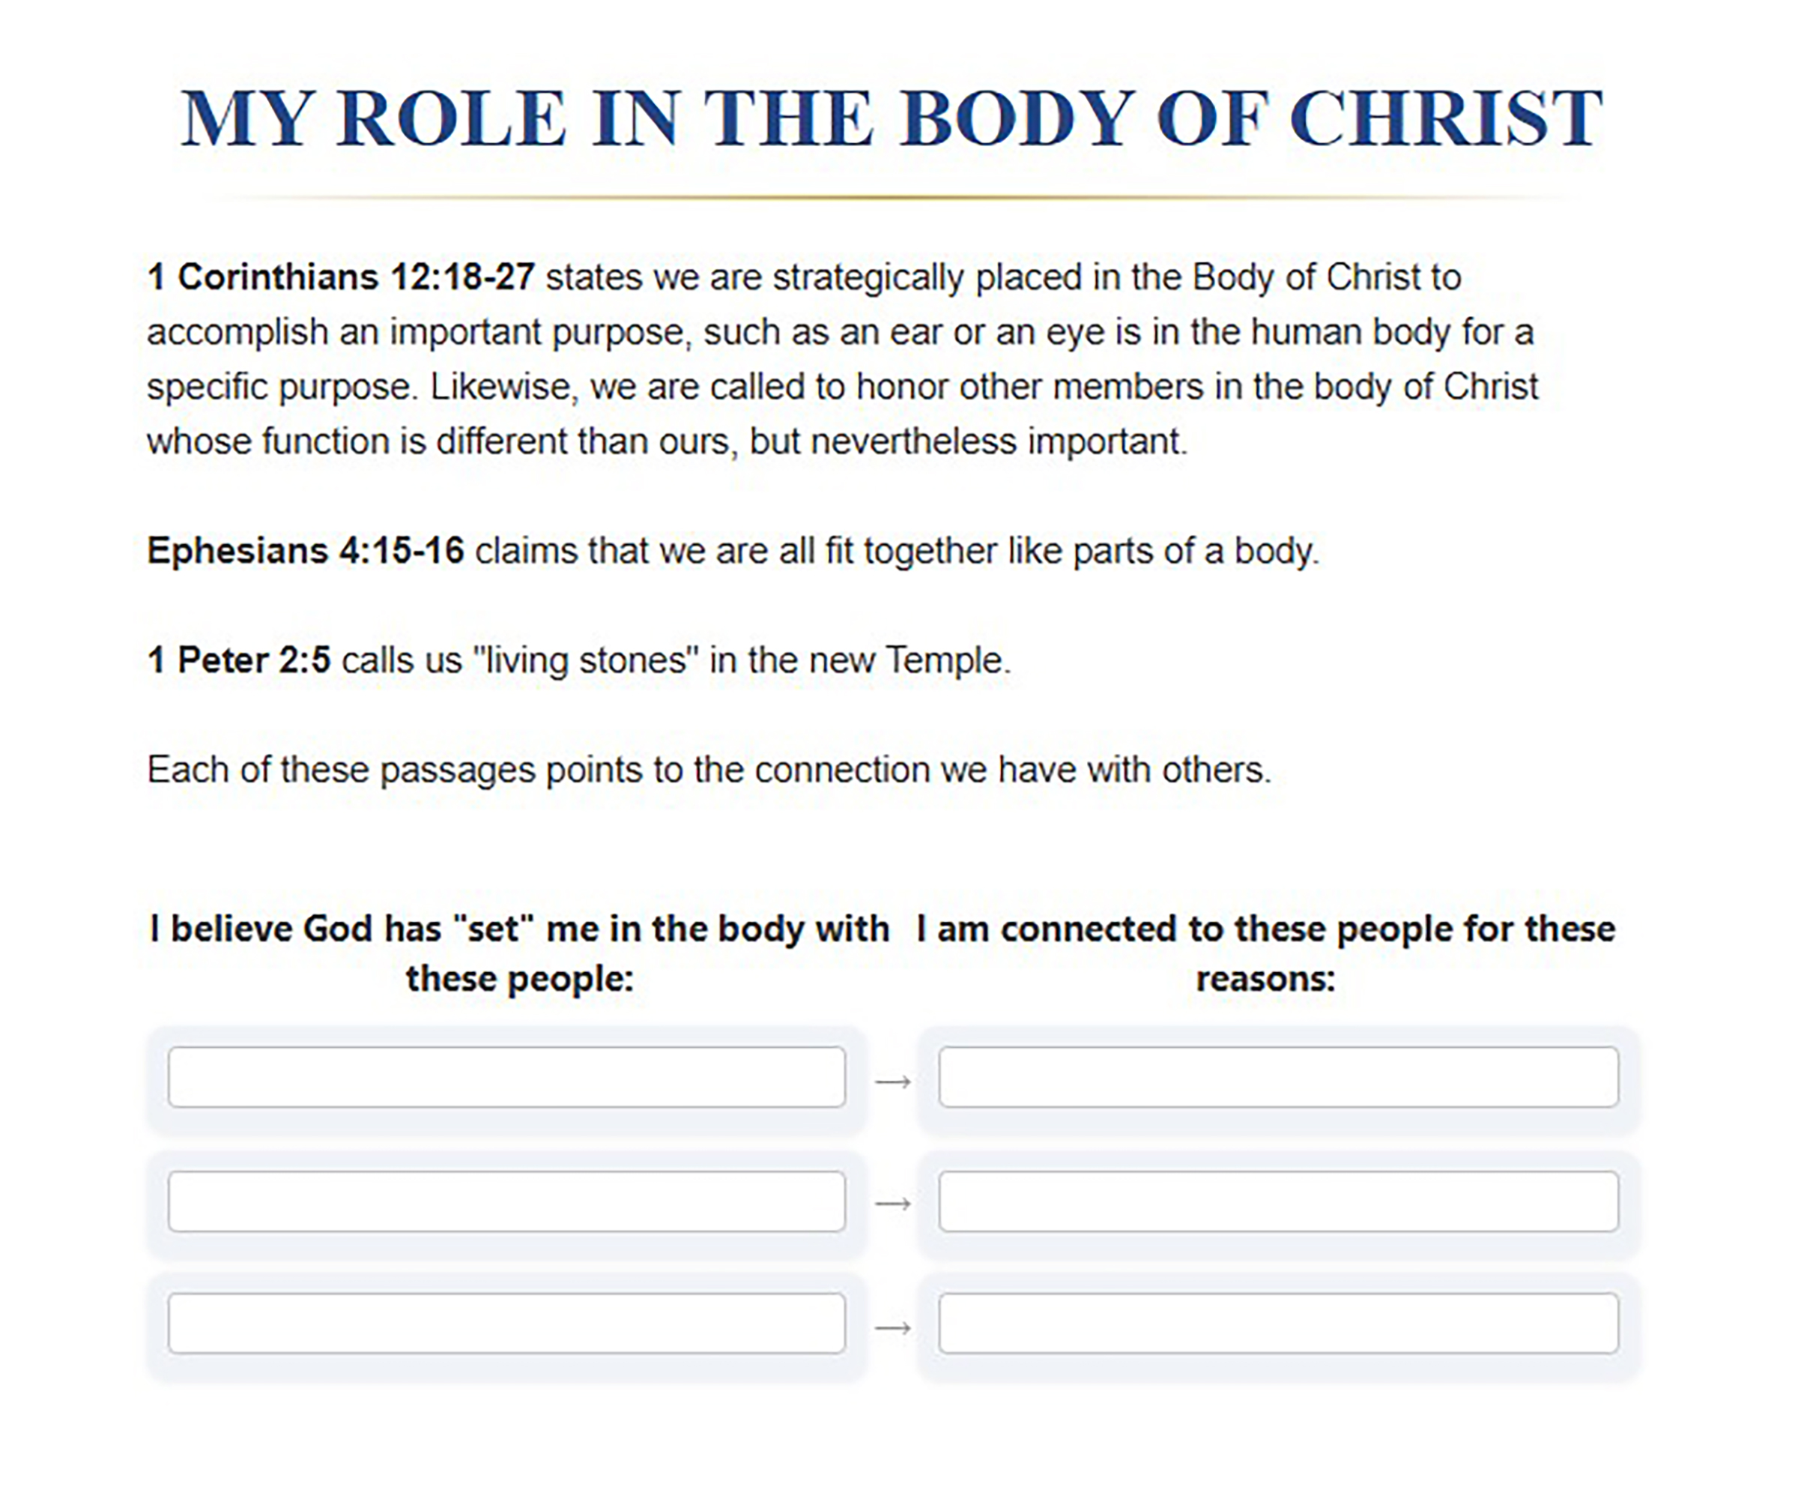Click the arrow icon in the third row

892,1327
